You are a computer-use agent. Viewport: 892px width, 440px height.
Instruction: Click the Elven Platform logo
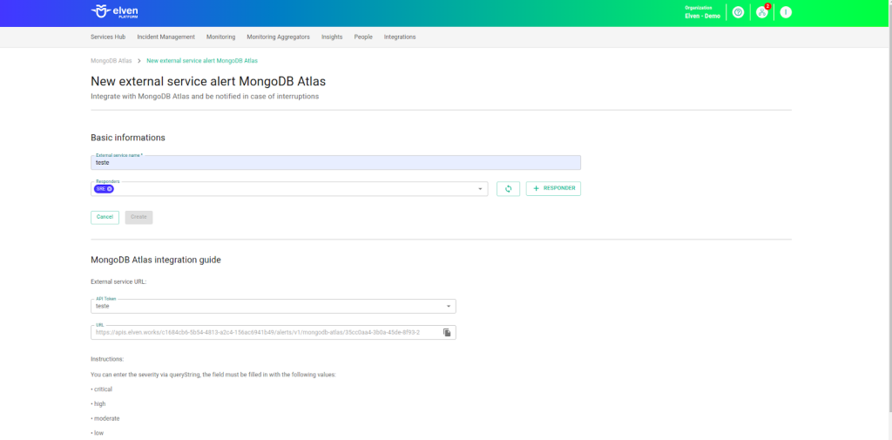(x=116, y=12)
